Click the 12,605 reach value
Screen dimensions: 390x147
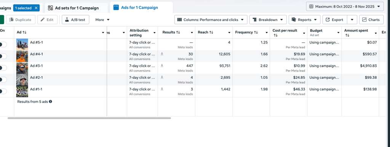[225, 54]
